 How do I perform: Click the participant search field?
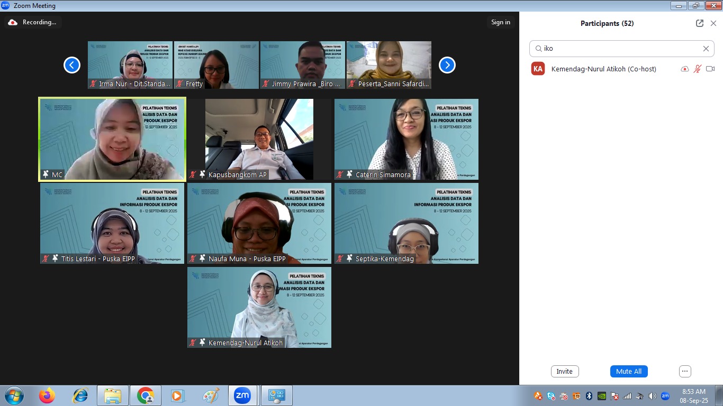click(x=619, y=49)
